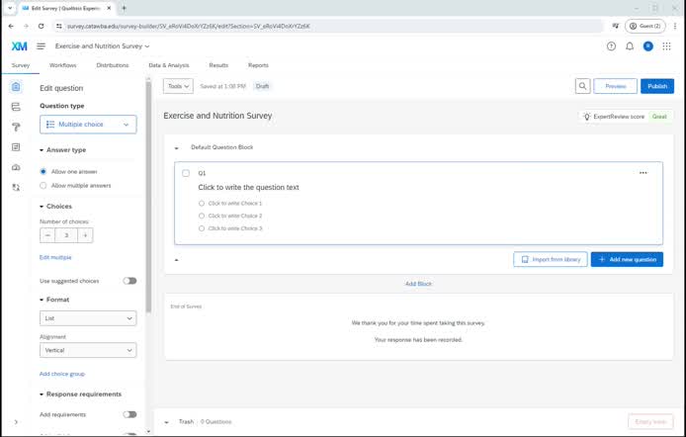Click the XM logo
The height and width of the screenshot is (437, 686).
pos(19,45)
